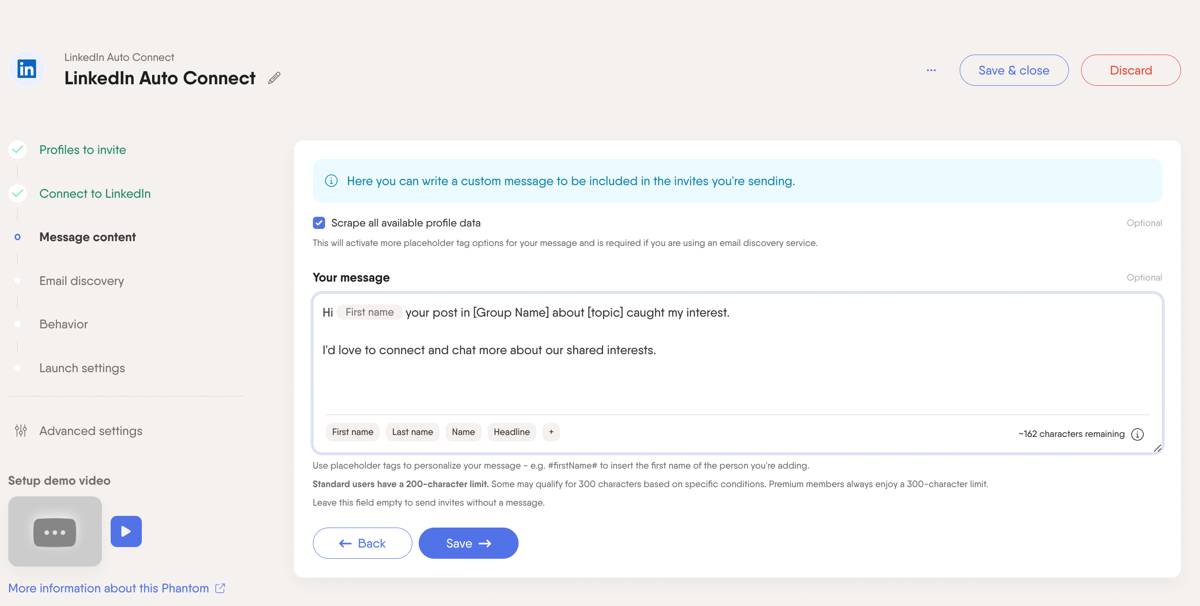1200x606 pixels.
Task: Click the Profiles to invite checkmark icon
Action: (18, 150)
